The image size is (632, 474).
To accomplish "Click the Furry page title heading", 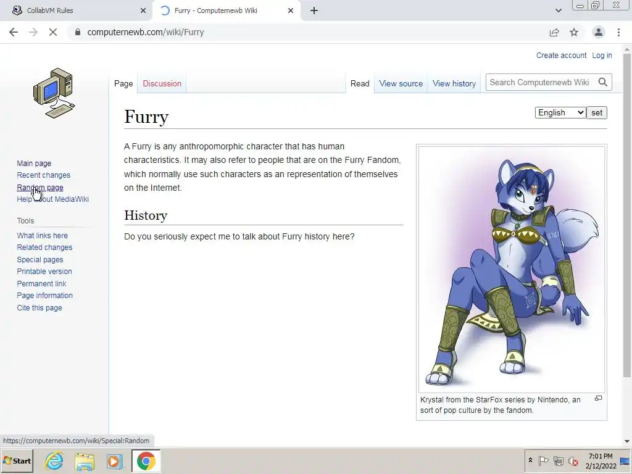I will [x=146, y=117].
